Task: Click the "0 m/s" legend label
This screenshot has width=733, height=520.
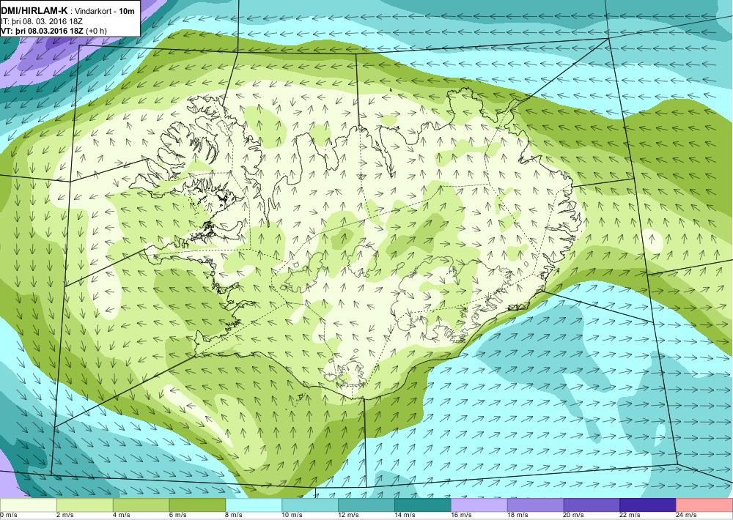Action: coord(8,516)
